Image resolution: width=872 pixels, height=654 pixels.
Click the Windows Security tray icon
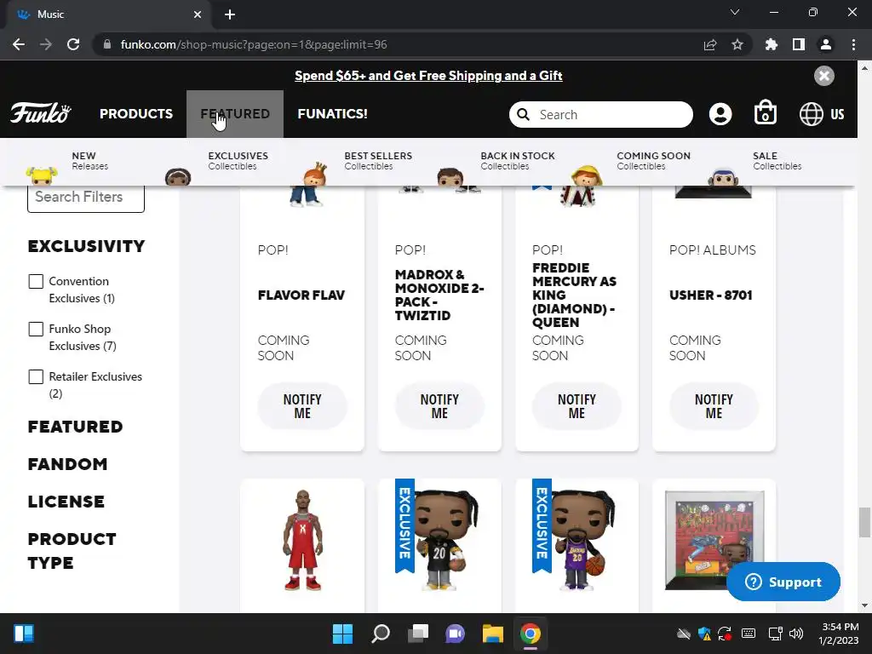704,634
